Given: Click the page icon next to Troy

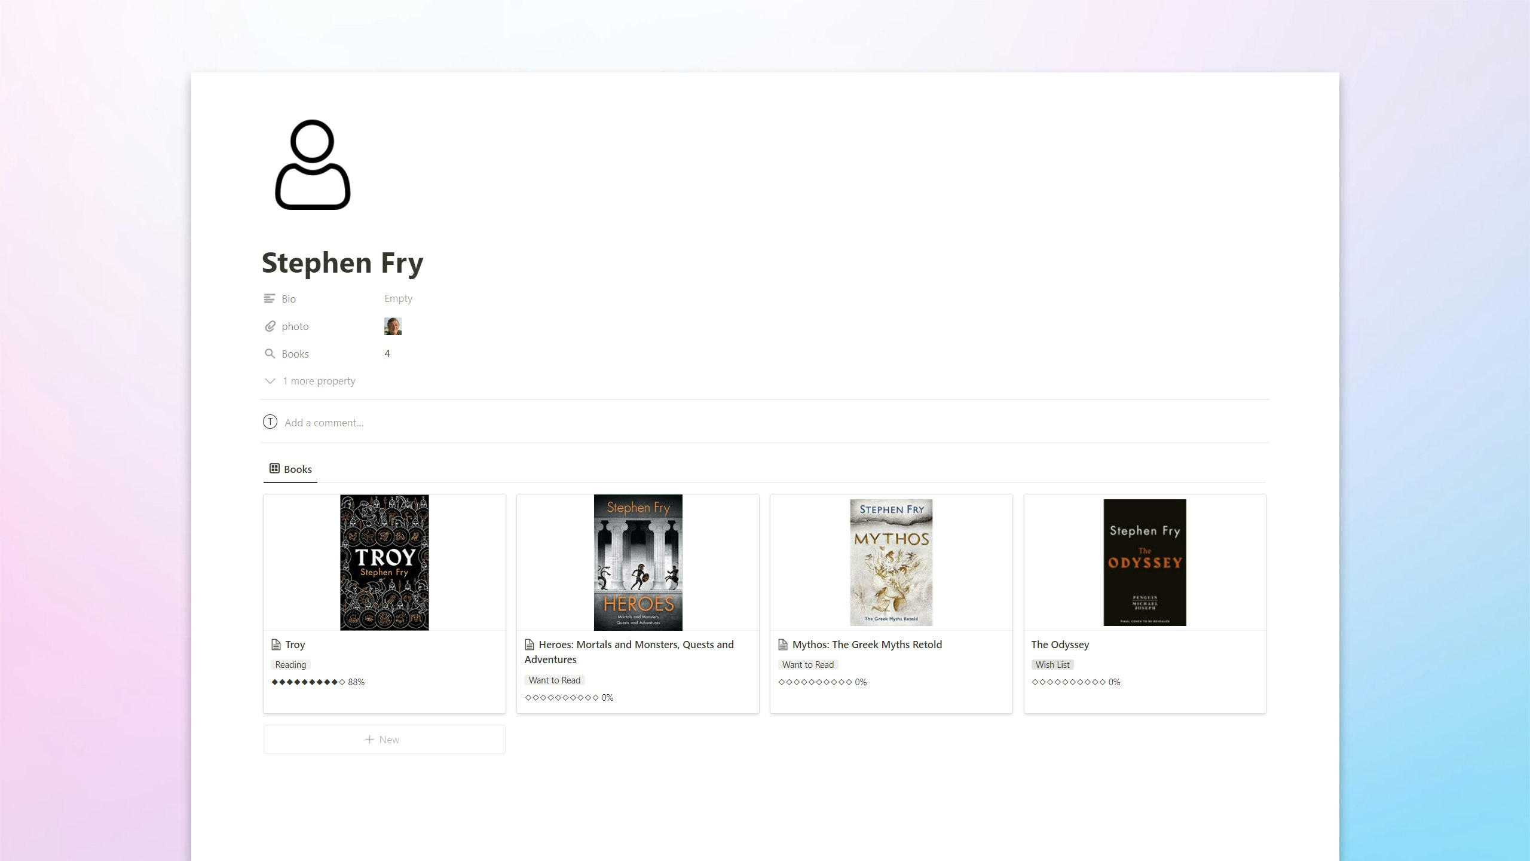Looking at the screenshot, I should click(x=276, y=645).
